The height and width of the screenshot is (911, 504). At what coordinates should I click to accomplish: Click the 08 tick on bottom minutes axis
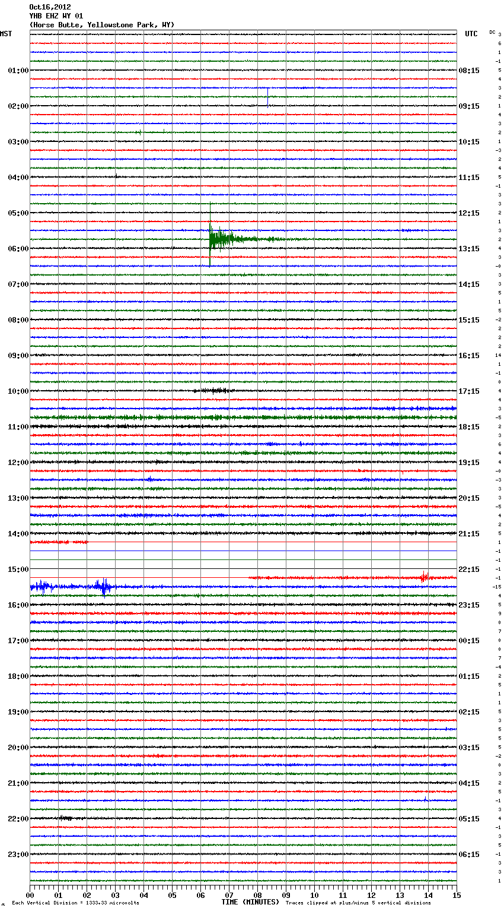(x=257, y=894)
